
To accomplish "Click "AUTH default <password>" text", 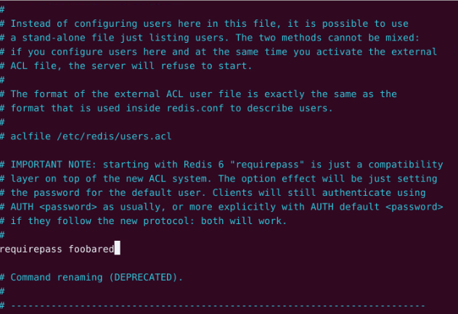I will pyautogui.click(x=378, y=207).
